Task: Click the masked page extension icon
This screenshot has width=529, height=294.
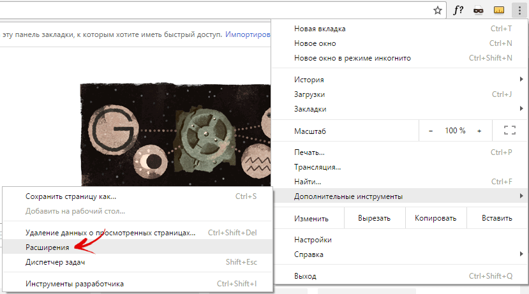Action: coord(478,10)
